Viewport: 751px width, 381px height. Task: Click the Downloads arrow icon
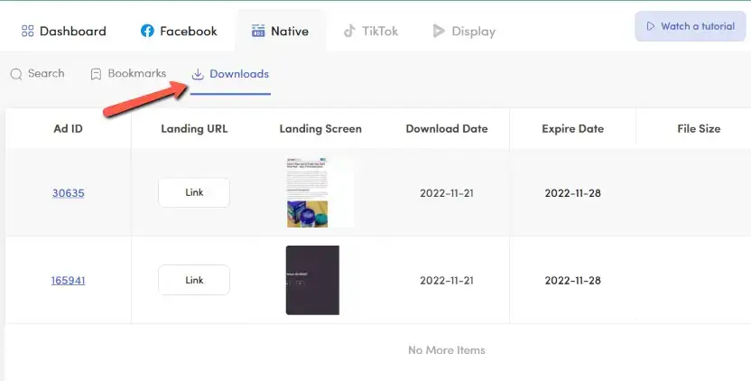198,74
